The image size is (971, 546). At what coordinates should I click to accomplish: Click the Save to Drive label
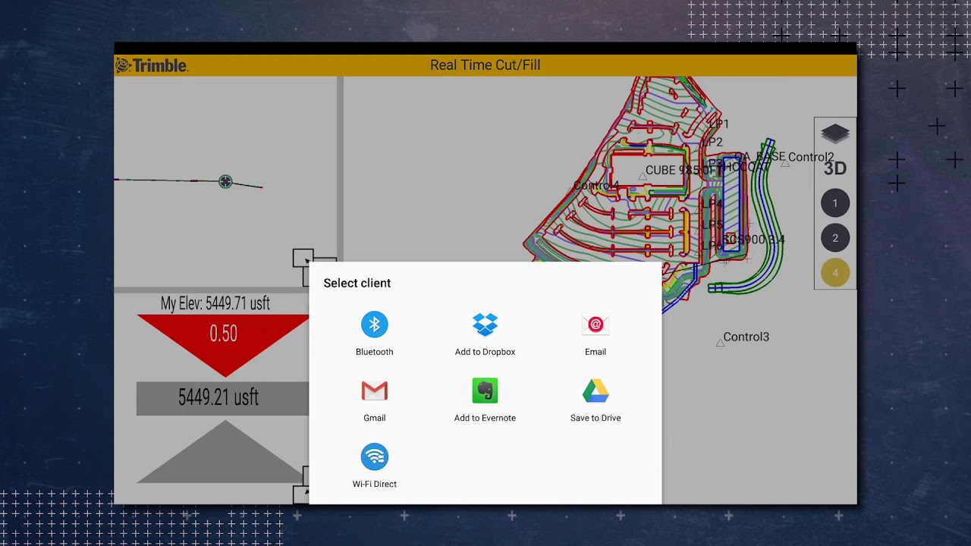click(595, 418)
